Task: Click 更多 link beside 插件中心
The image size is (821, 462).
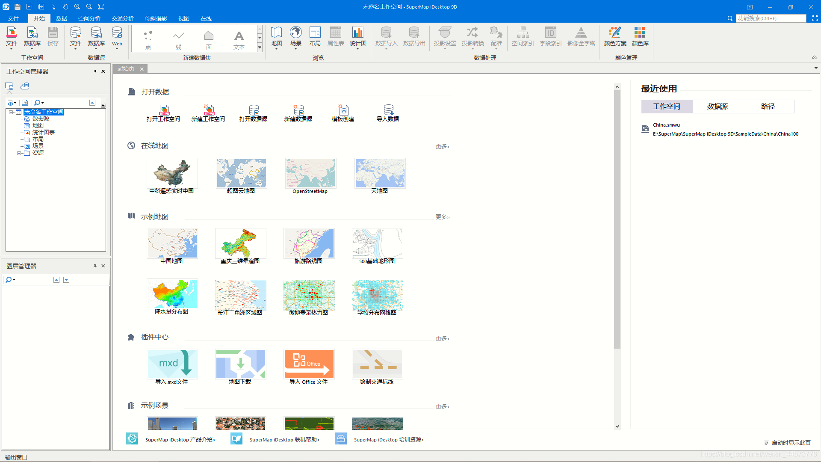Action: (x=443, y=338)
